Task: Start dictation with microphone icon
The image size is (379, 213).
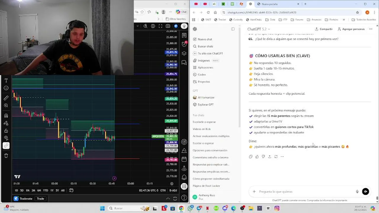Action: point(357,192)
